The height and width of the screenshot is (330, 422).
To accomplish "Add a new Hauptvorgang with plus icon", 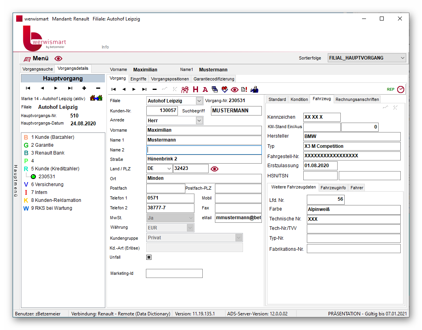I will tap(84, 88).
